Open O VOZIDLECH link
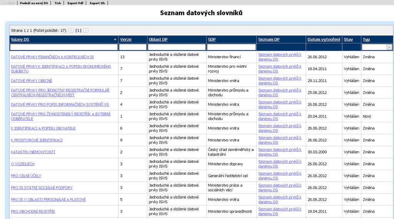 tap(23, 164)
